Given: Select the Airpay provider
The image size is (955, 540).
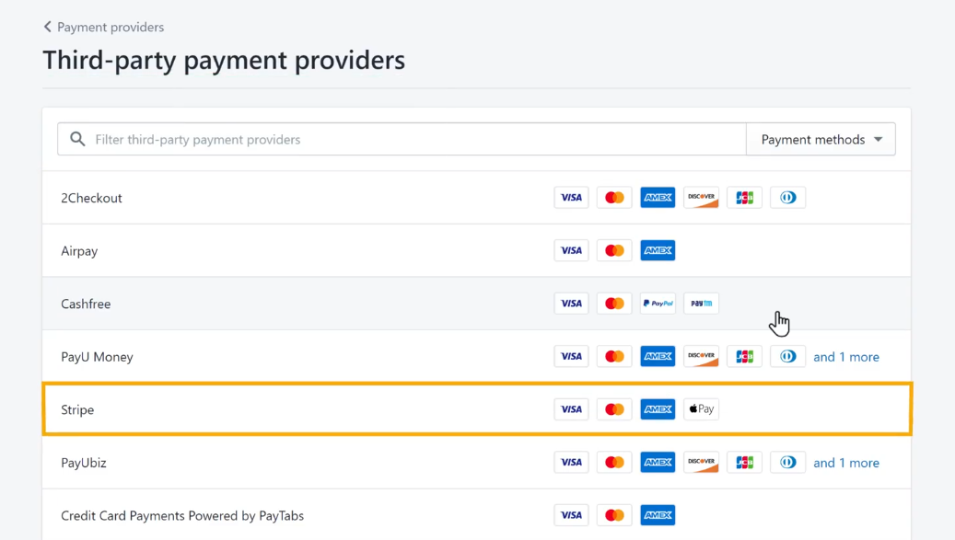Looking at the screenshot, I should 476,250.
